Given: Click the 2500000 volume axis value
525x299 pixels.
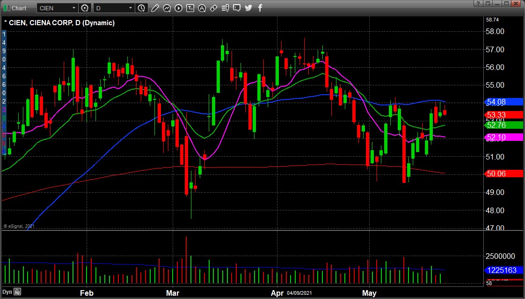Looking at the screenshot, I should (x=500, y=256).
